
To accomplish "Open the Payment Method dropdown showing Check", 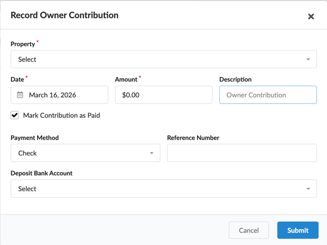I will [x=85, y=153].
